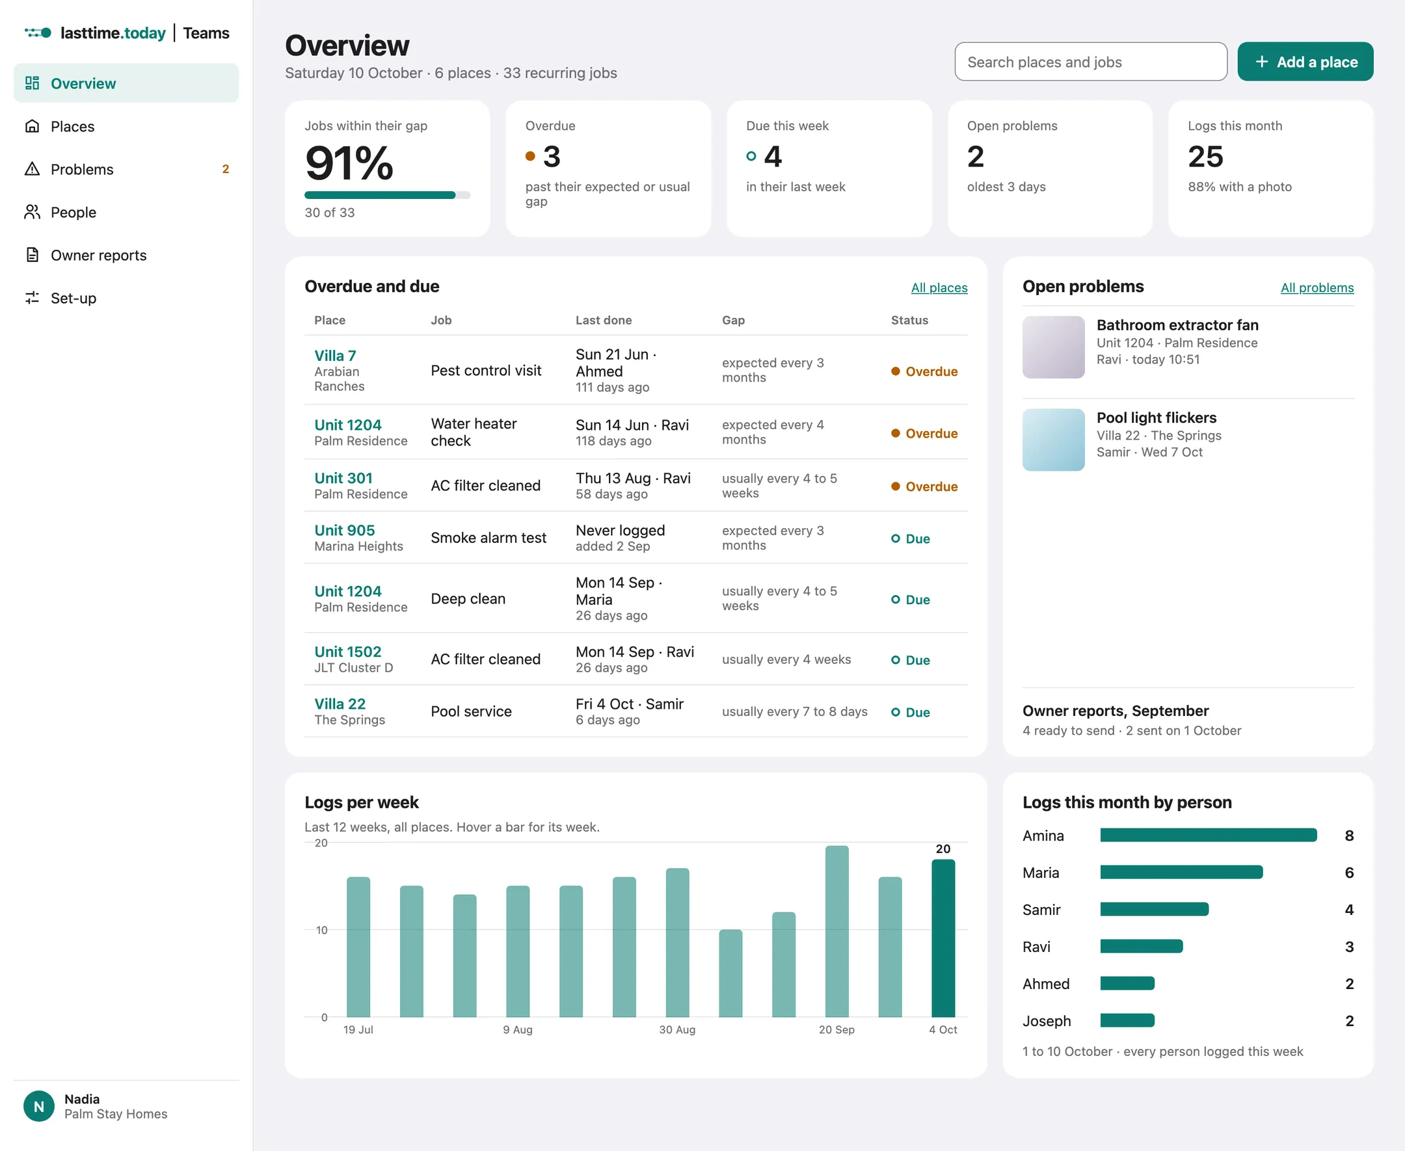1405x1151 pixels.
Task: Click the Owner reports document icon
Action: pyautogui.click(x=32, y=256)
